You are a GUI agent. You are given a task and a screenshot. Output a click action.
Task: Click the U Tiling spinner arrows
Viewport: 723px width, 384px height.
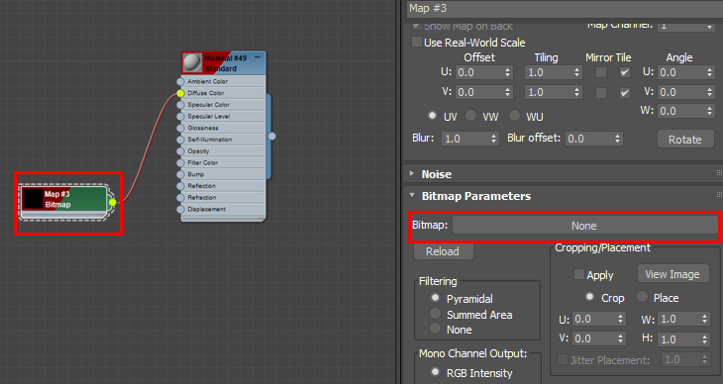coord(576,72)
